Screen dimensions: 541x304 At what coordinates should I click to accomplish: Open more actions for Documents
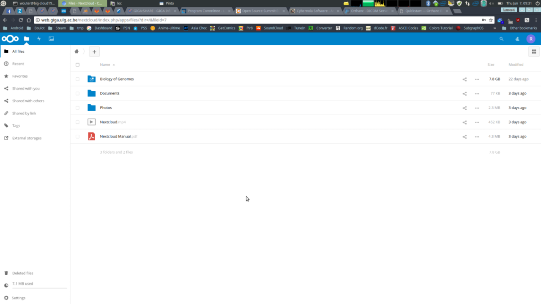477,94
